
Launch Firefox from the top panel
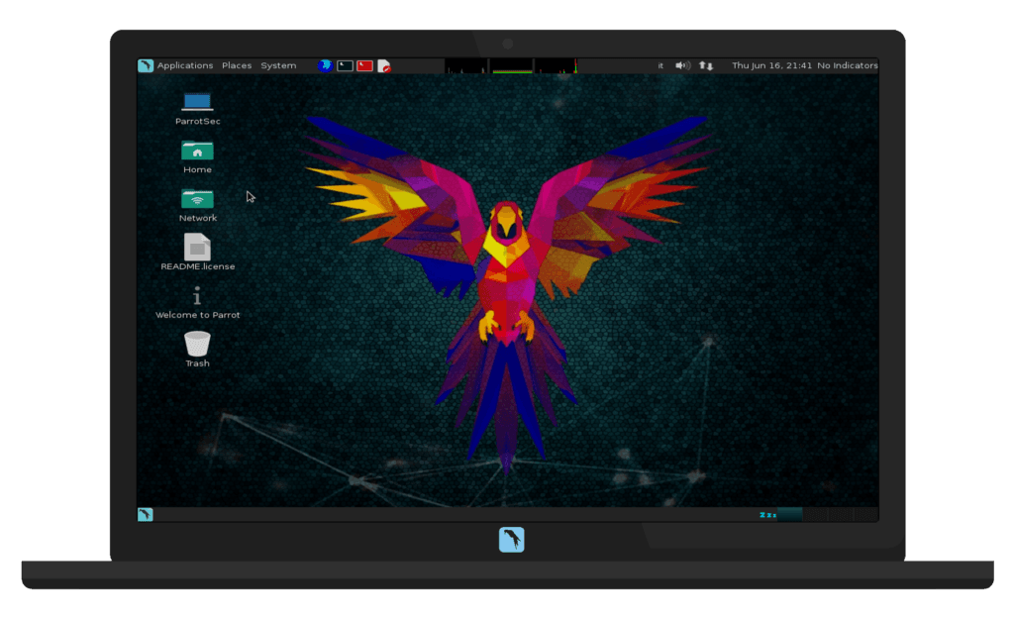[x=324, y=65]
